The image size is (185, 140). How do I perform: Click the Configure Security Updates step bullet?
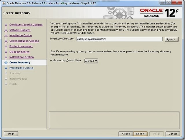(x=6, y=25)
